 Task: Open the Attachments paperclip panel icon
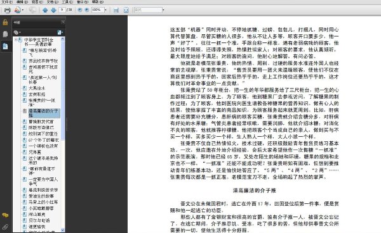(5, 227)
